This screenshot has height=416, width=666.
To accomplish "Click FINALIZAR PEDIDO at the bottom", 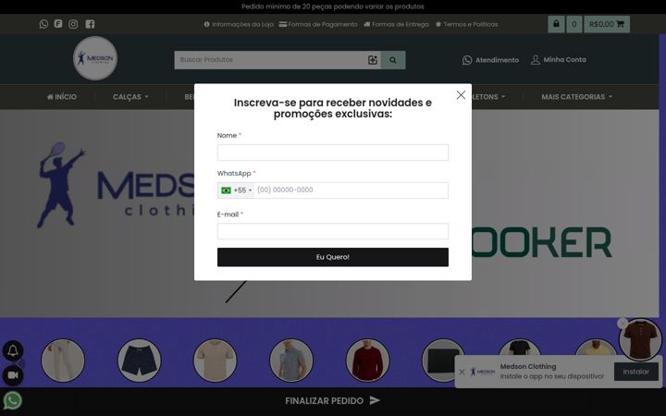I will click(x=333, y=400).
